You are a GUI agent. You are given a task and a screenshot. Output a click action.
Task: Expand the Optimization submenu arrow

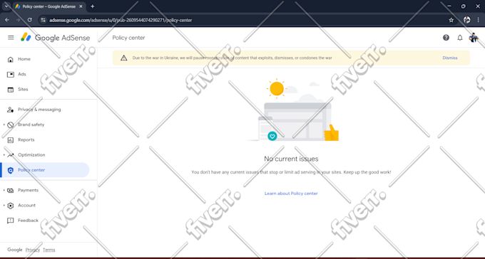(x=4, y=155)
